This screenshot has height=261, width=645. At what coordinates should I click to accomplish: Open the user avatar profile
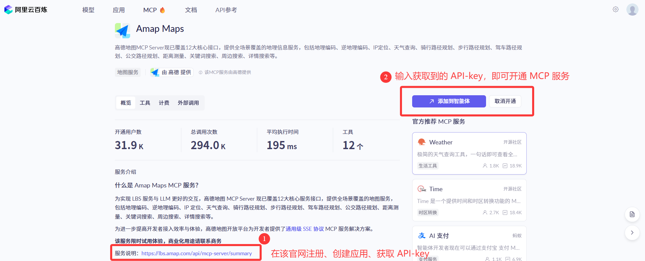[632, 9]
